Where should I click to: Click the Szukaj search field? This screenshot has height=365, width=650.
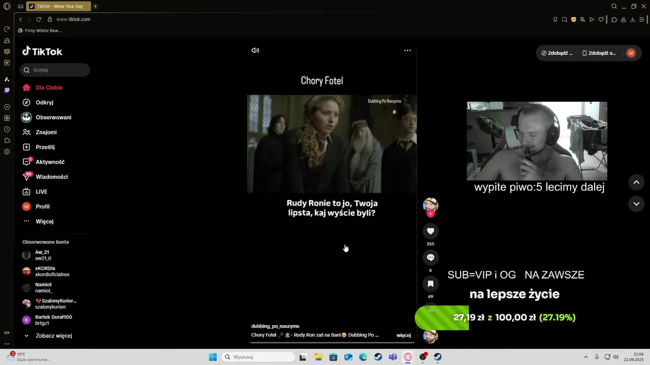click(55, 70)
